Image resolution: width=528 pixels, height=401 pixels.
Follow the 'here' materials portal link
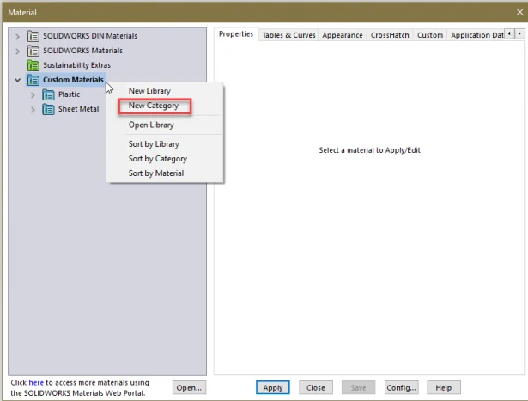35,382
